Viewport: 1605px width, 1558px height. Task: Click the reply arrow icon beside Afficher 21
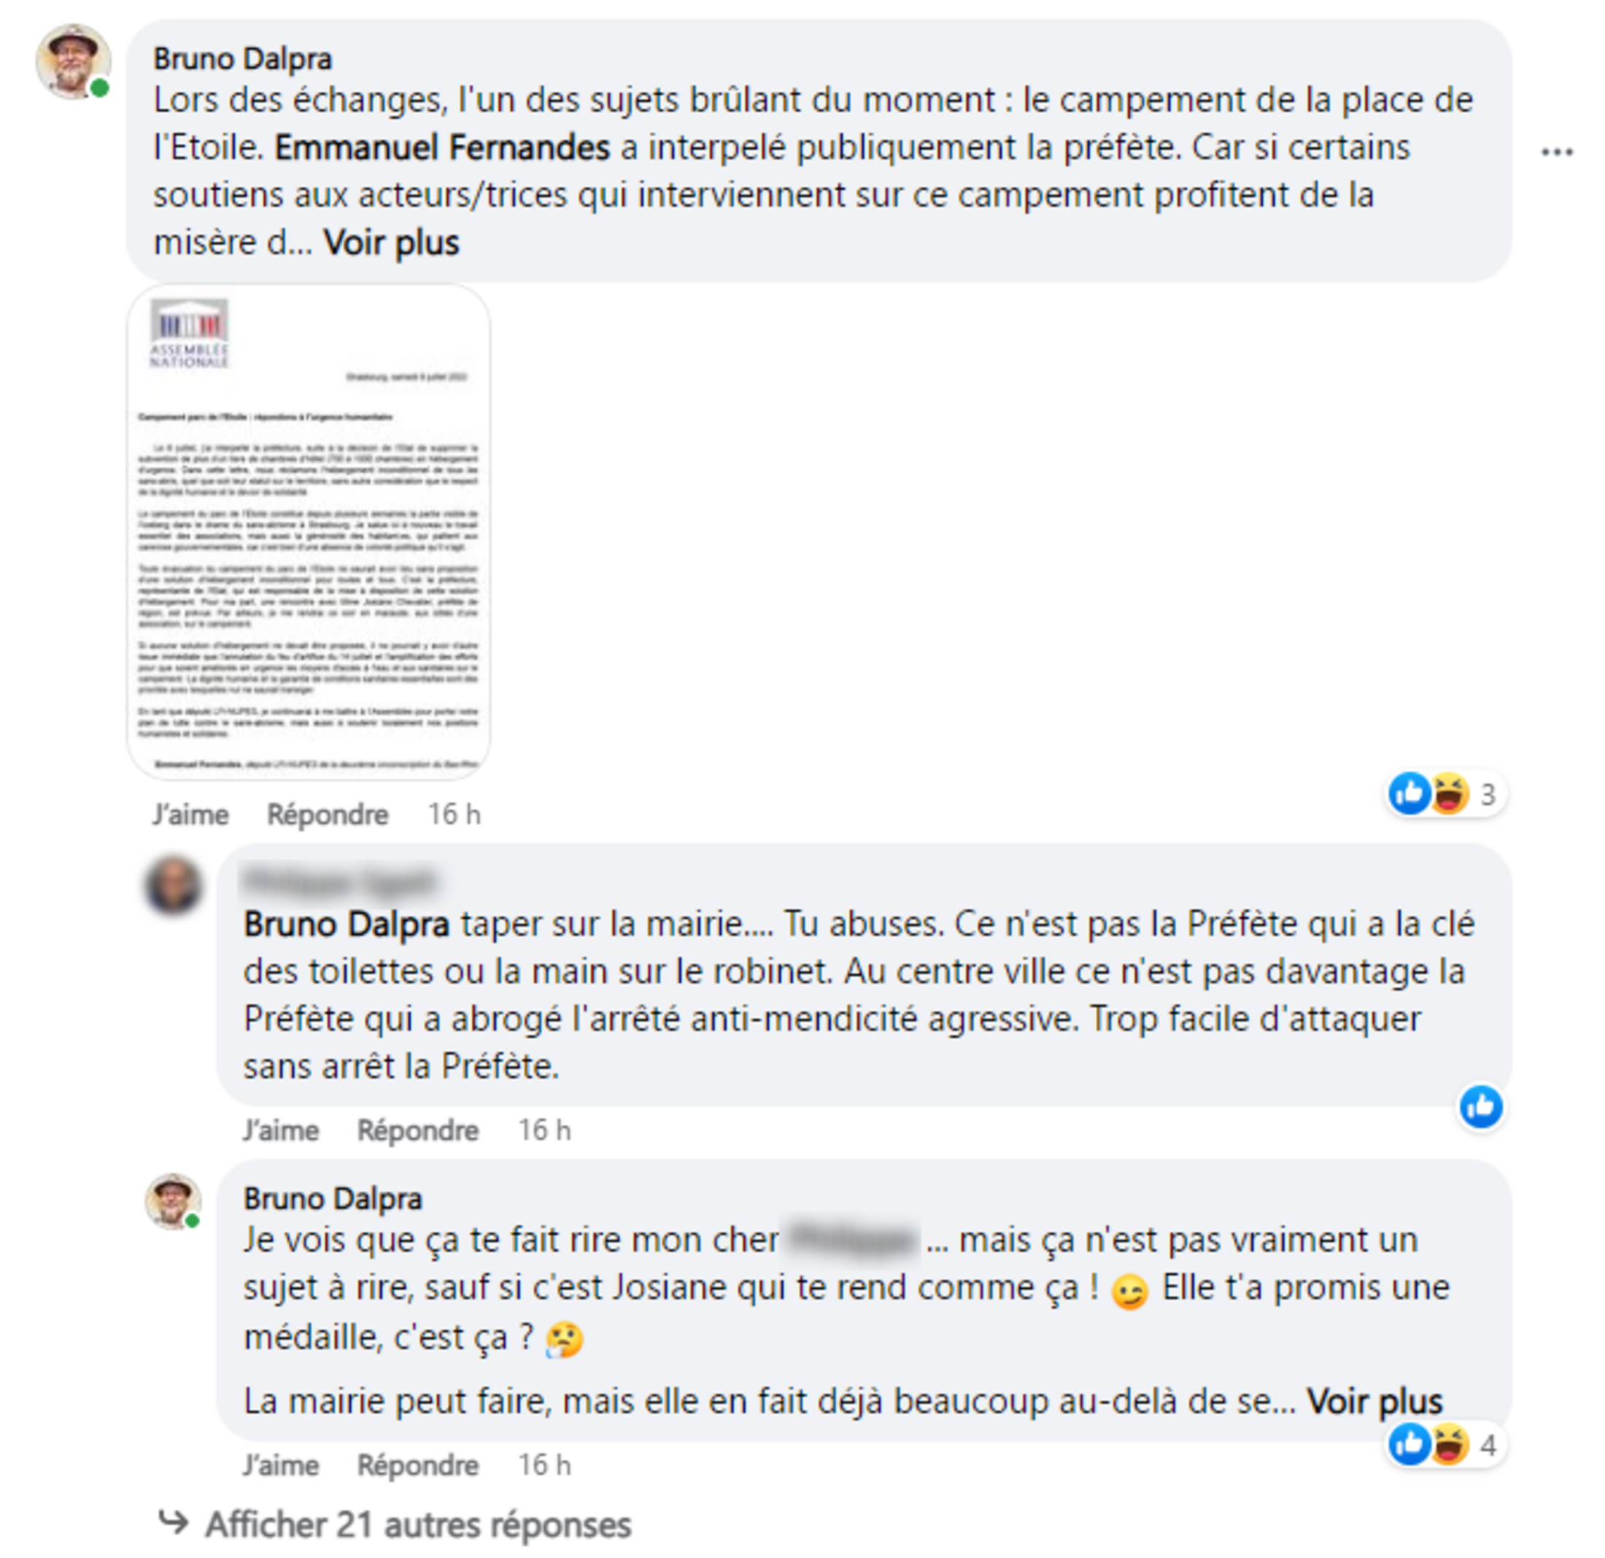[x=174, y=1523]
